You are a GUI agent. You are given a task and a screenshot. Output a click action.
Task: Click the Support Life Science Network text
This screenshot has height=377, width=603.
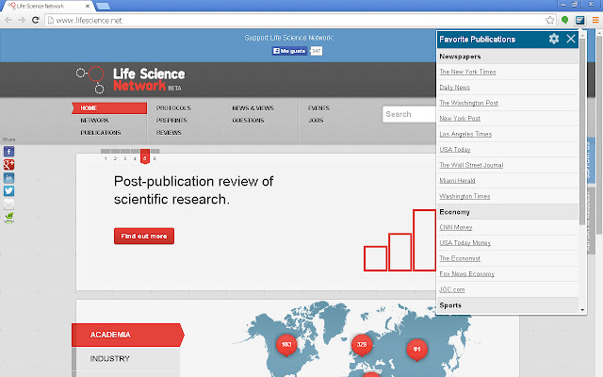pos(289,38)
